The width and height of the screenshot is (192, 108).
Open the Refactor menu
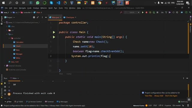(x=44, y=8)
